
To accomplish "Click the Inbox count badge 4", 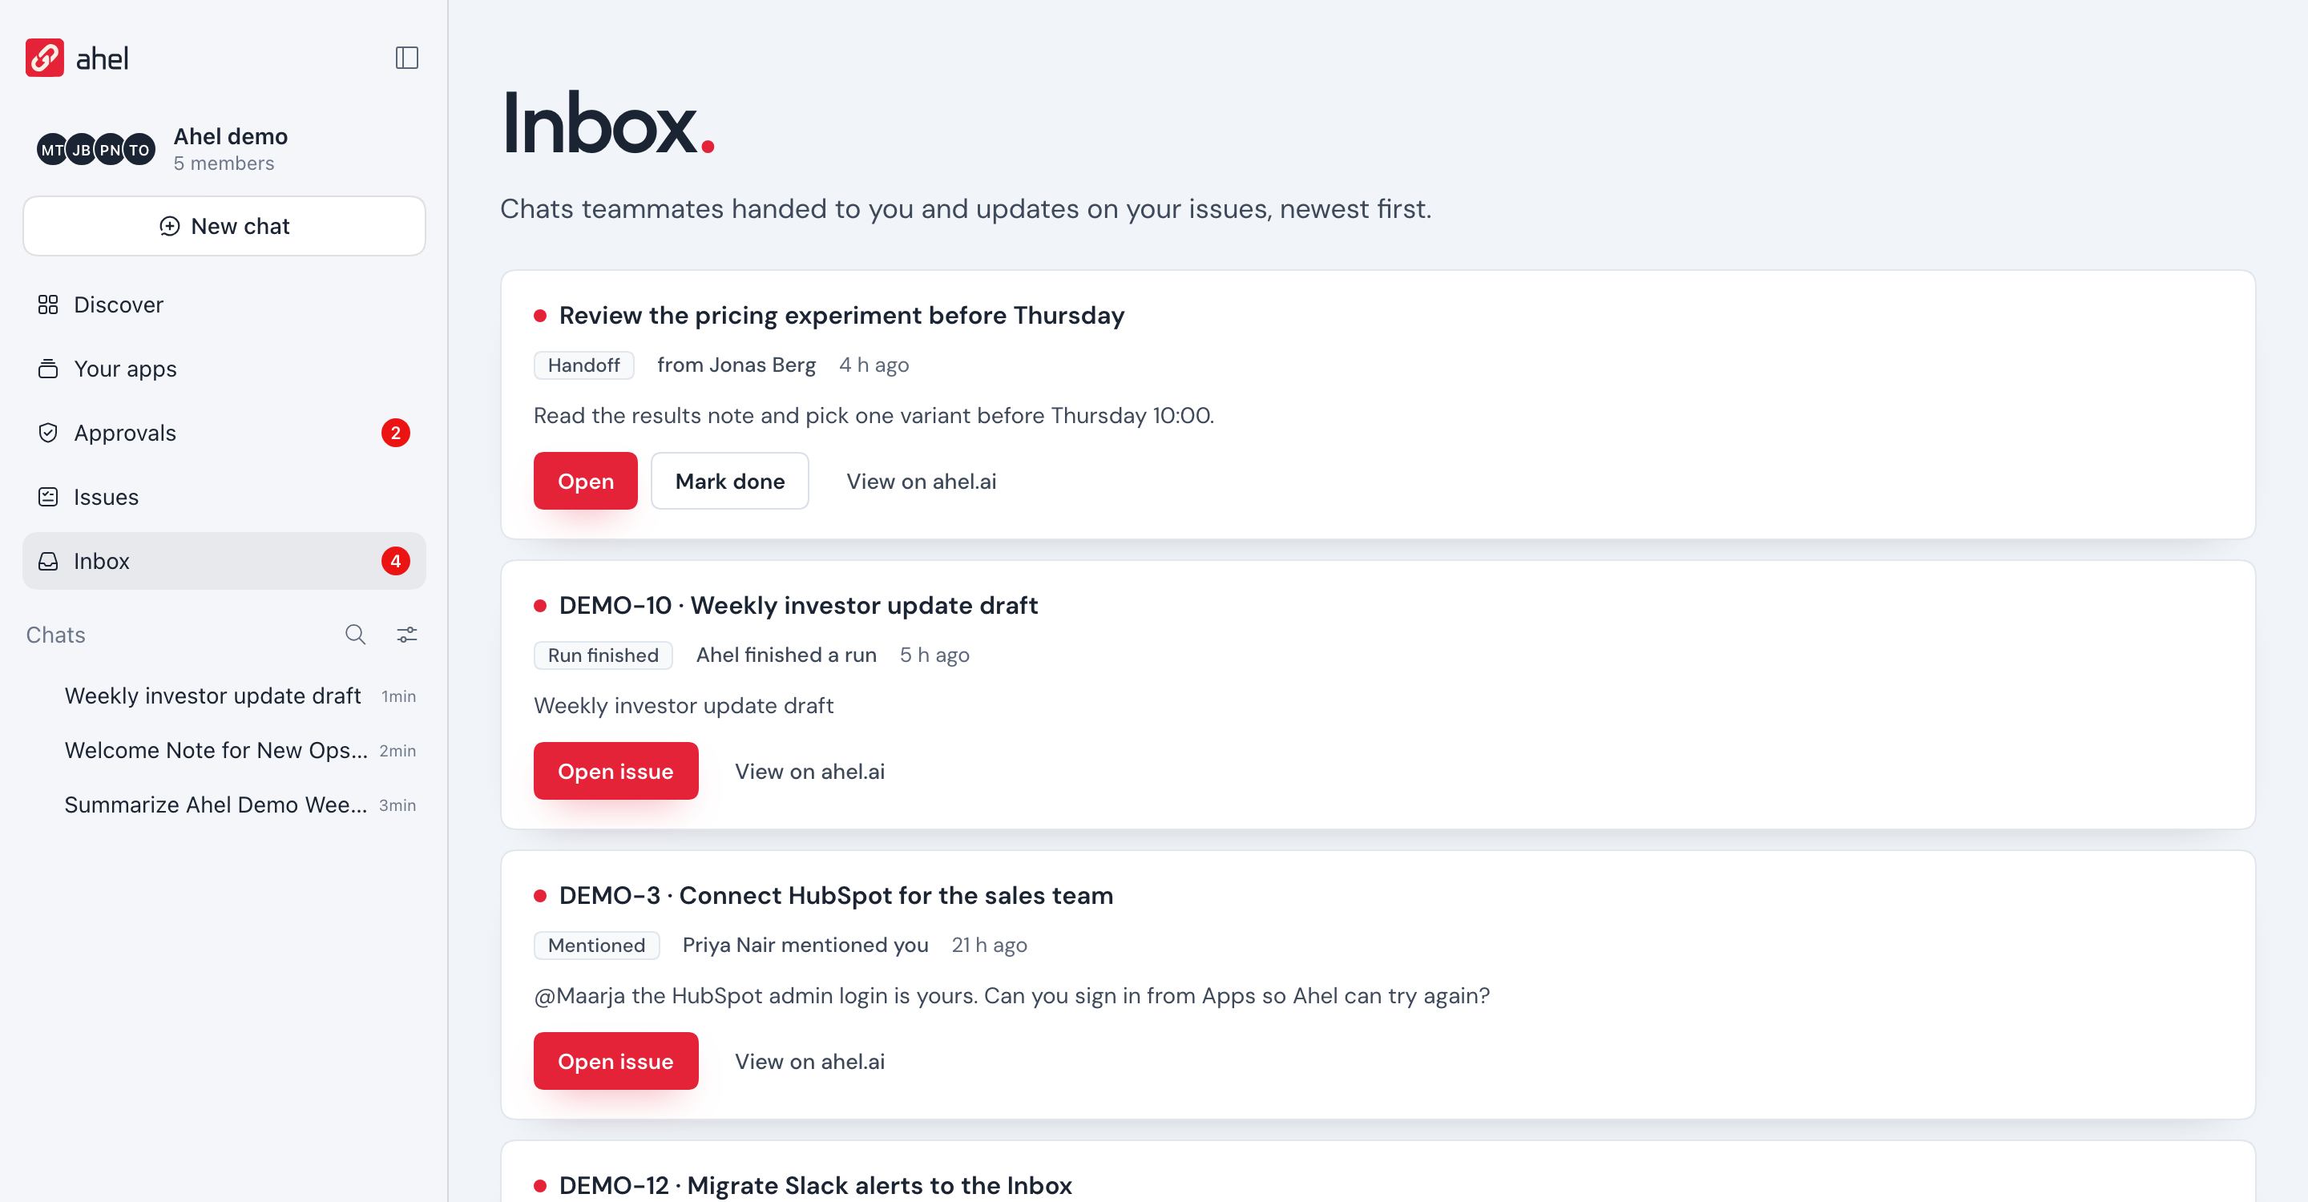I will click(x=395, y=562).
